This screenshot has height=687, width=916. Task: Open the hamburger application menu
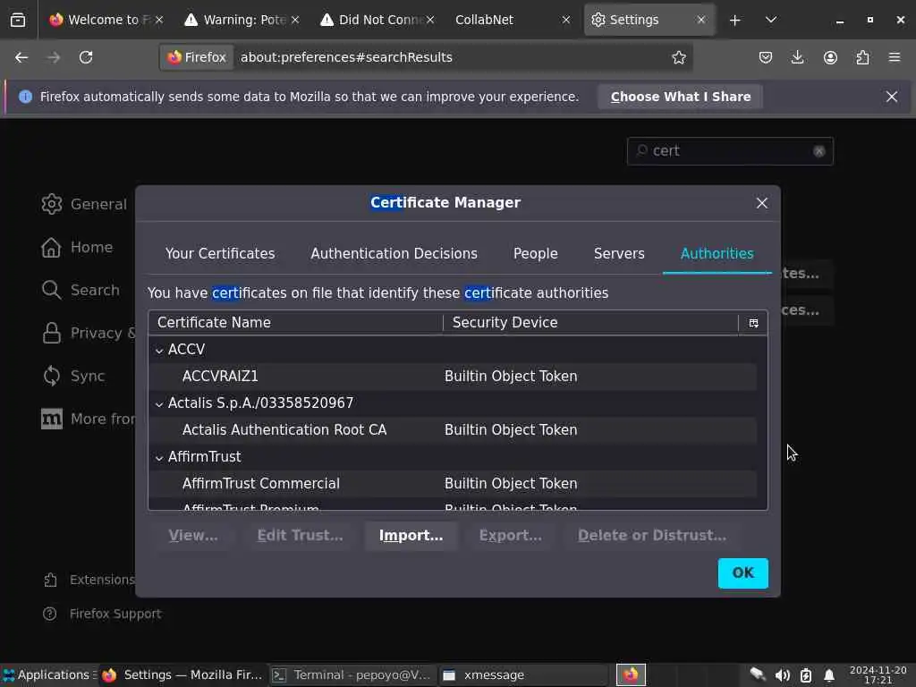[895, 57]
